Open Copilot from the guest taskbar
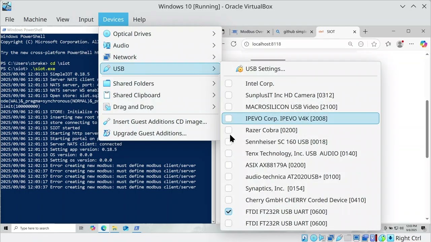The height and width of the screenshot is (242, 431). coord(93,228)
